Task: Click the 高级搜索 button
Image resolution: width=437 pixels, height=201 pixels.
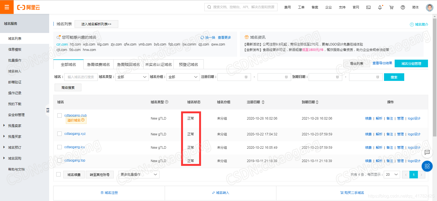Action: [x=68, y=87]
